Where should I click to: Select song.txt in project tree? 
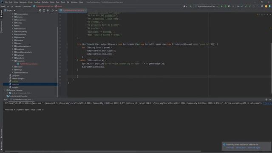point(15,87)
